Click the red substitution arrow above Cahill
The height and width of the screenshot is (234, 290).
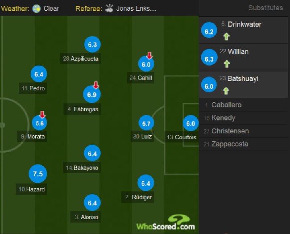(149, 55)
